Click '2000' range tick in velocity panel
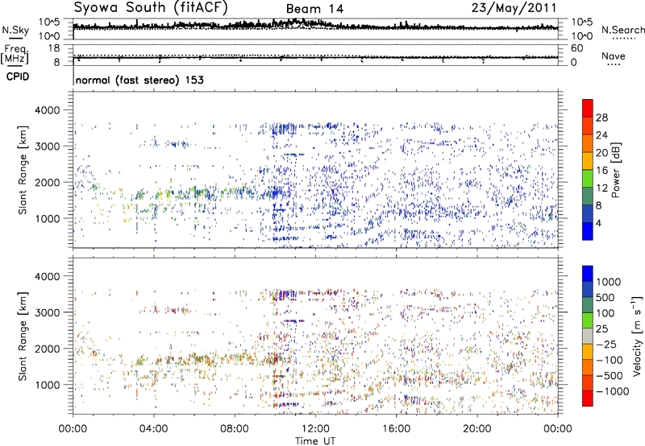 click(x=47, y=349)
